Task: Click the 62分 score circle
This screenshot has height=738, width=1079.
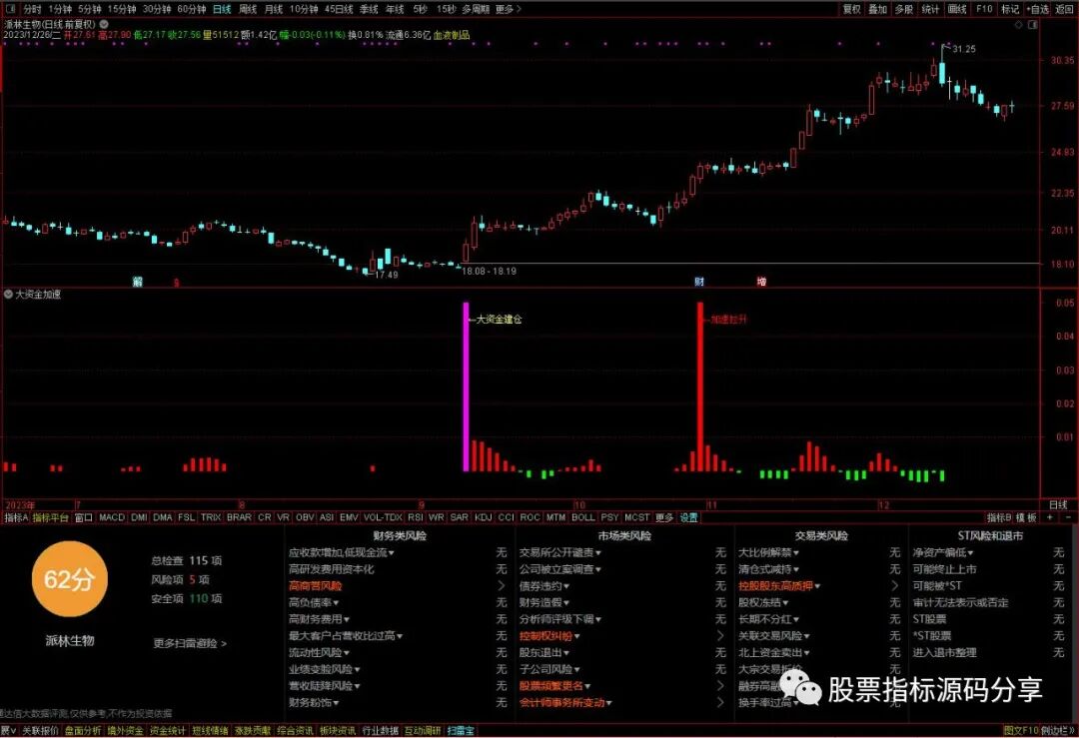Action: pos(70,579)
